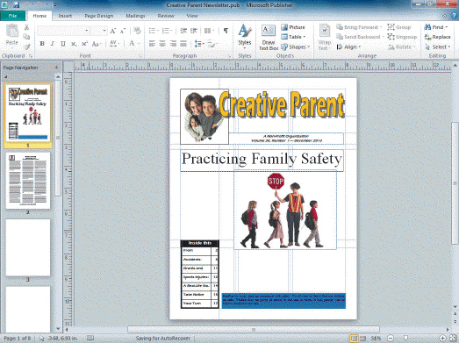Viewport: 459px width, 343px height.
Task: Open Microsoft Publisher Help question mark
Action: [x=454, y=16]
